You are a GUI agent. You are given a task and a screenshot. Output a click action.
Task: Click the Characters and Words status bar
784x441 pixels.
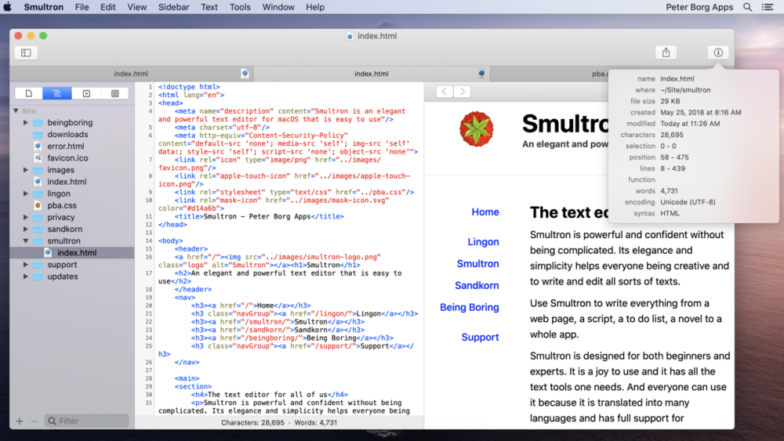[279, 422]
